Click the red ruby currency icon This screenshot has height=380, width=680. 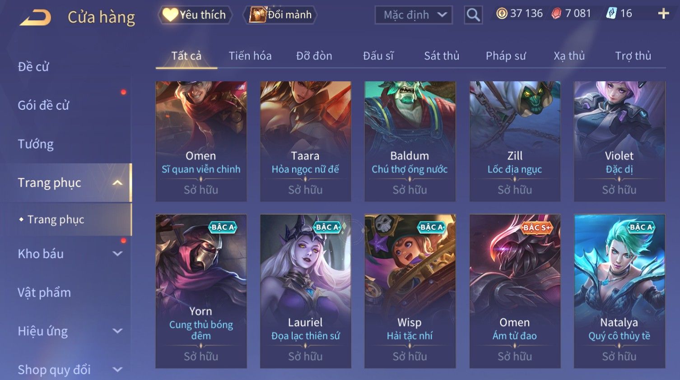tap(556, 14)
